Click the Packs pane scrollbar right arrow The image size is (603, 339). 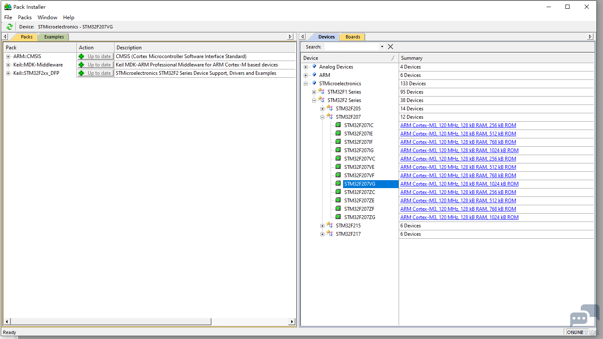coord(292,321)
